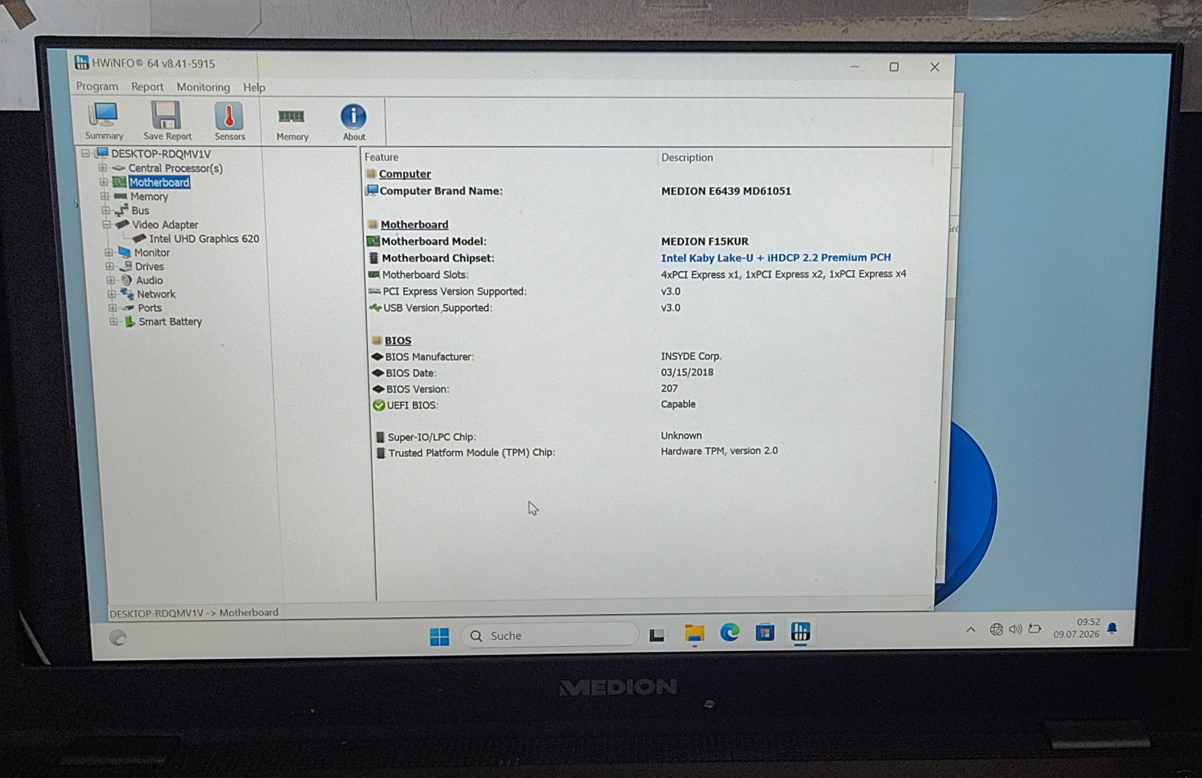Select the Ports tree item

coord(149,308)
